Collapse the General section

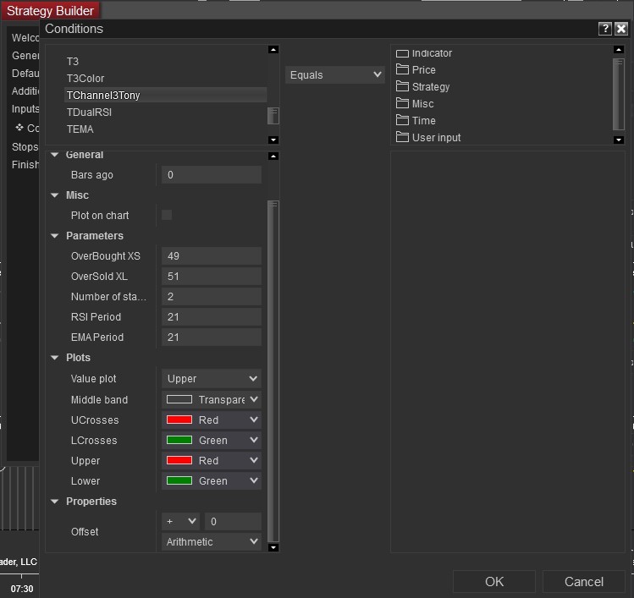54,155
